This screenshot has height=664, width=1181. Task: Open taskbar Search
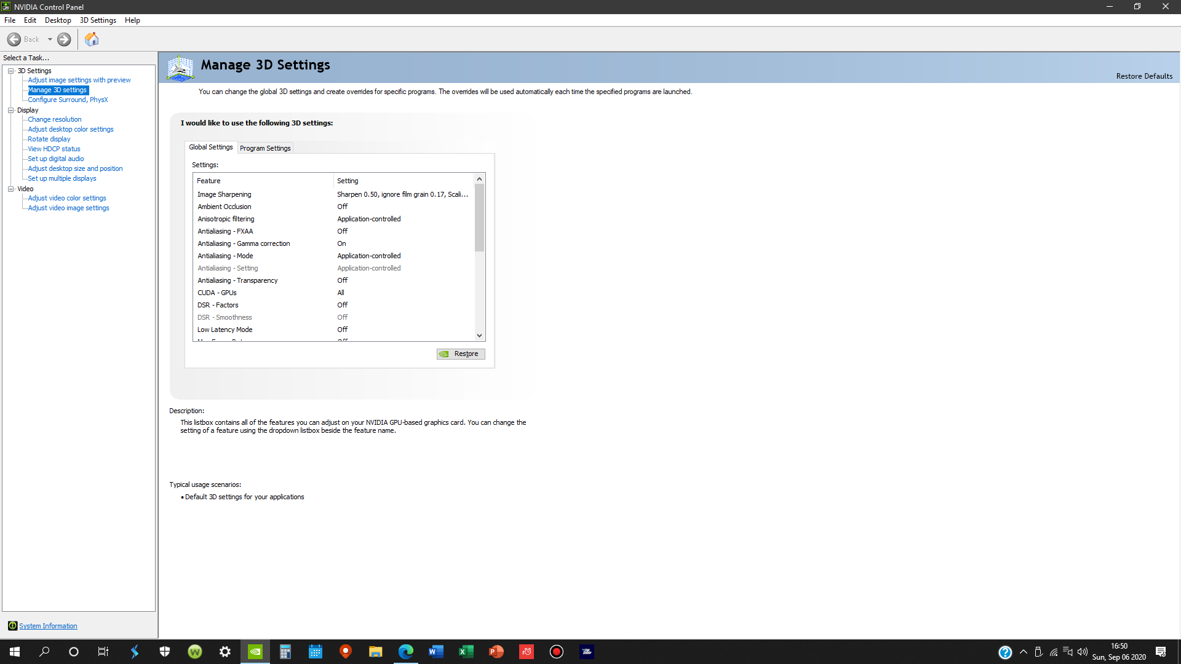pos(44,652)
